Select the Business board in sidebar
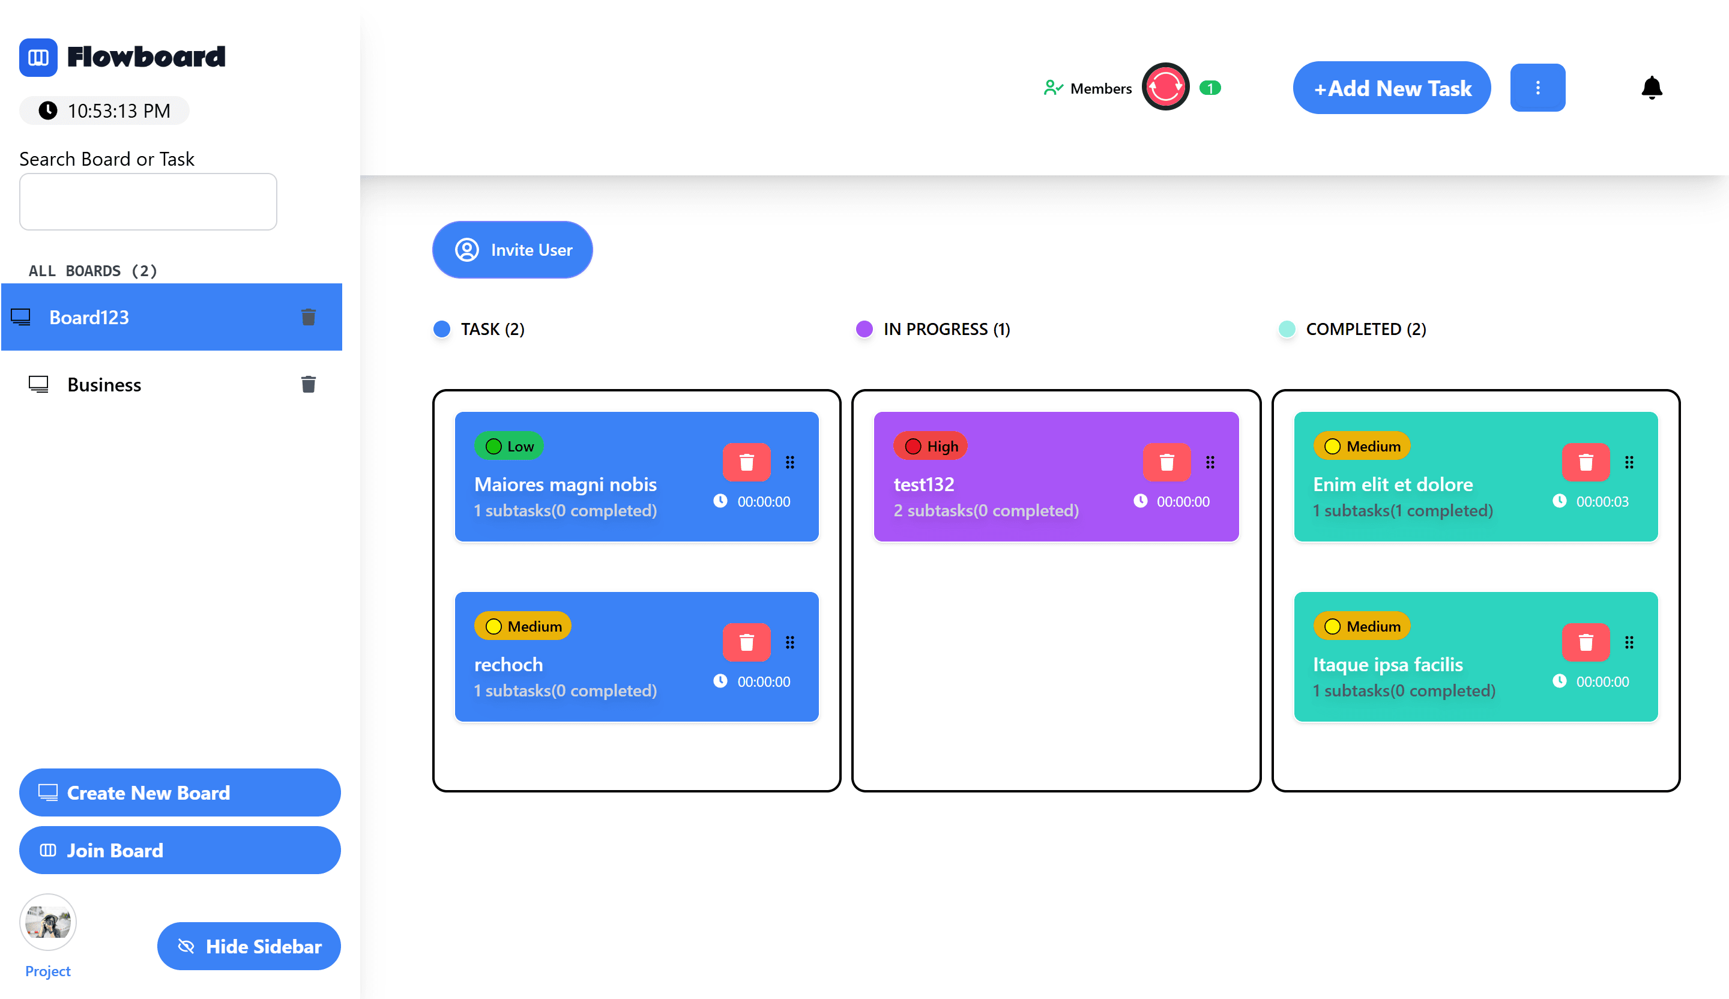1729x999 pixels. click(x=104, y=384)
